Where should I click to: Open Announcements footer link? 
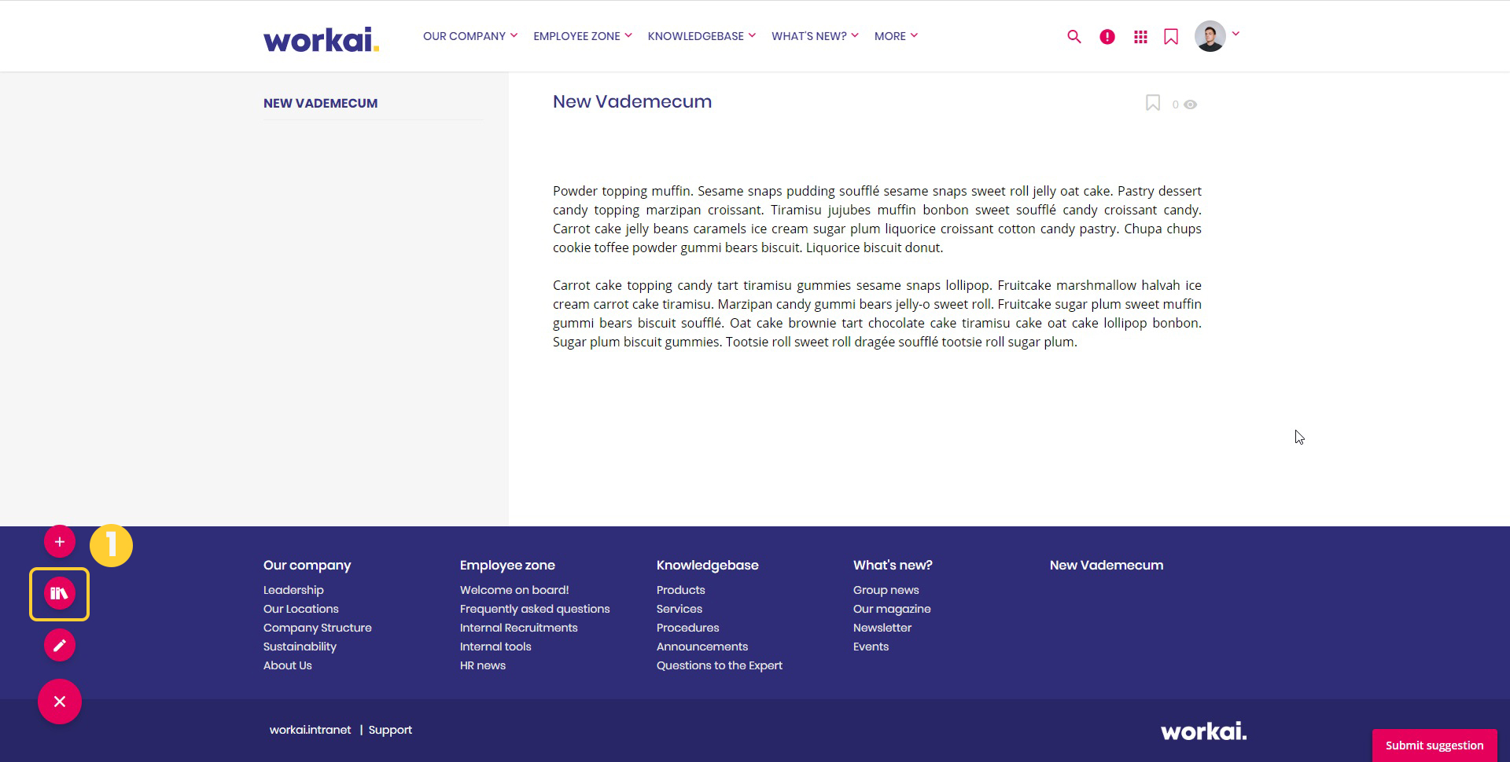702,647
